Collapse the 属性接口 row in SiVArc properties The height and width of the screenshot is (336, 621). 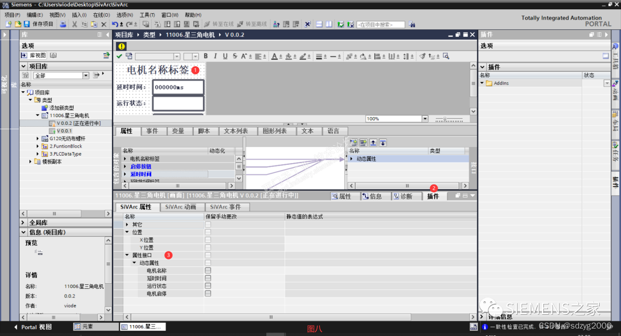pyautogui.click(x=127, y=255)
